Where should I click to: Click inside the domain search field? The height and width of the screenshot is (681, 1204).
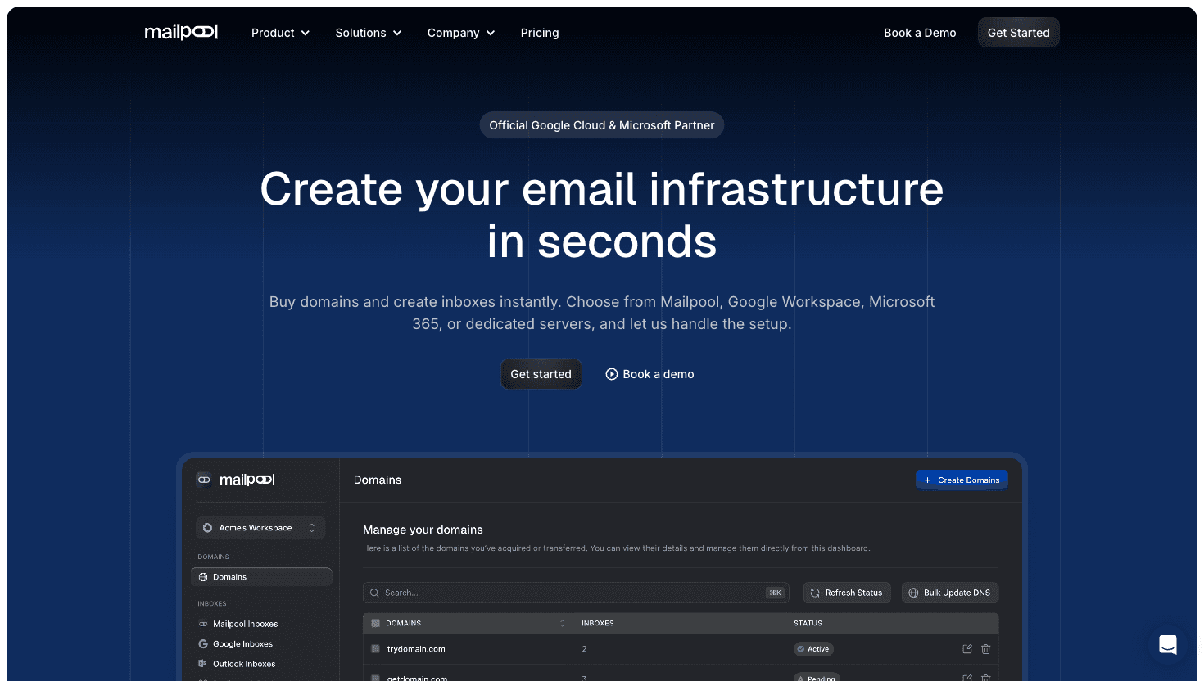coord(573,592)
